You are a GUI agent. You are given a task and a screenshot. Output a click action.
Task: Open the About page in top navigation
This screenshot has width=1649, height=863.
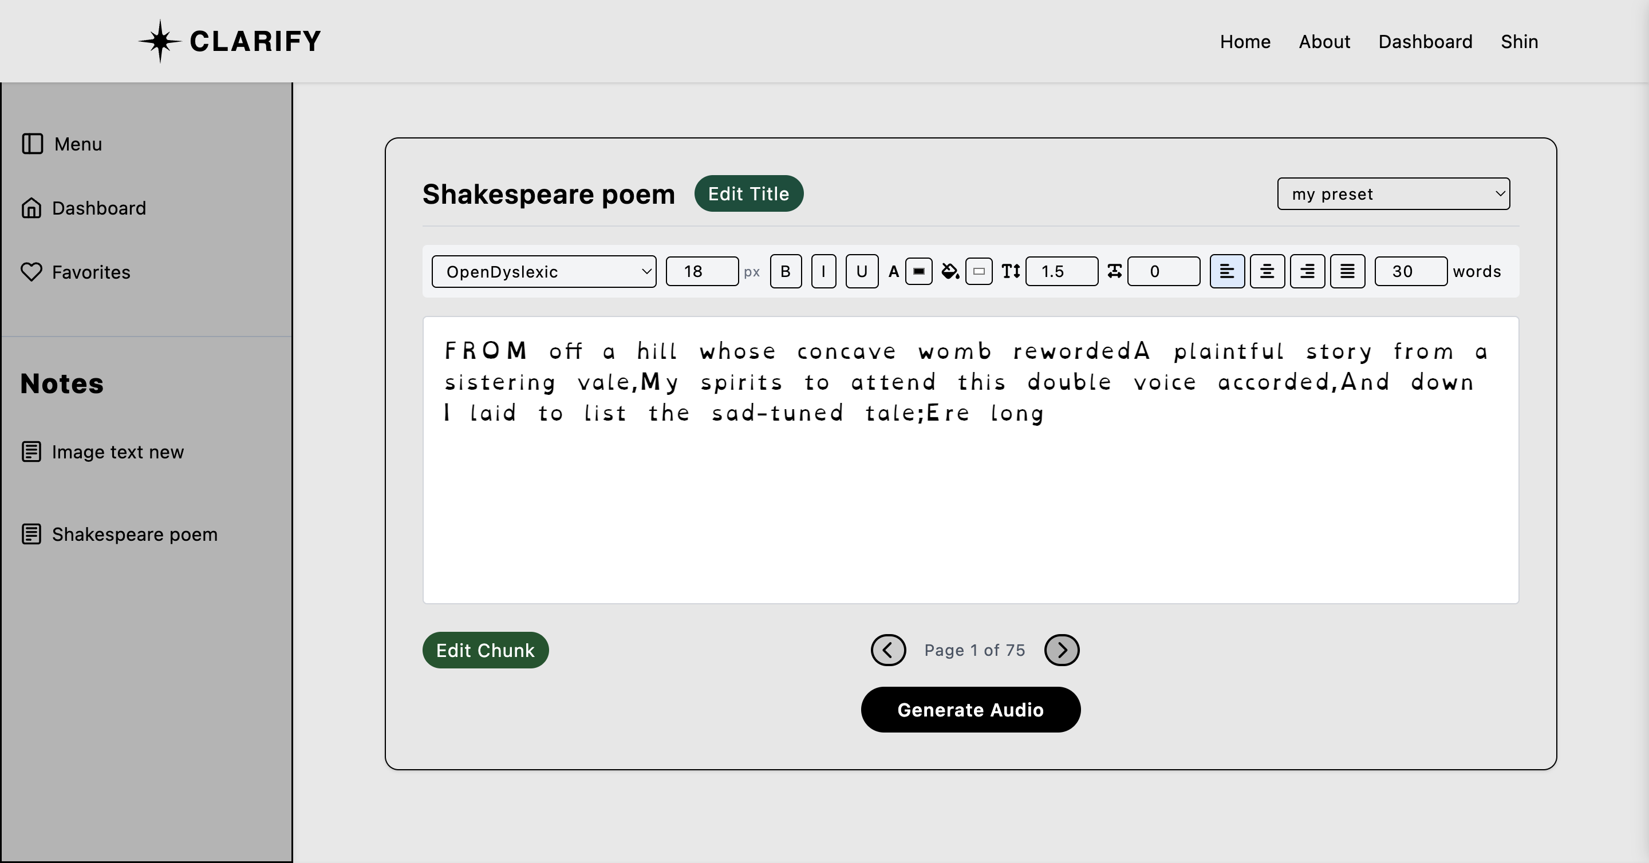tap(1324, 42)
